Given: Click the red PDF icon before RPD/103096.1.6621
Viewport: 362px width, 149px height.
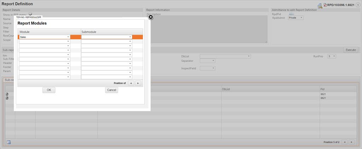Looking at the screenshot, I should 325,5.
